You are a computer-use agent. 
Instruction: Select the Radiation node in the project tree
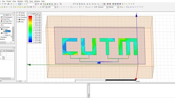4,37
